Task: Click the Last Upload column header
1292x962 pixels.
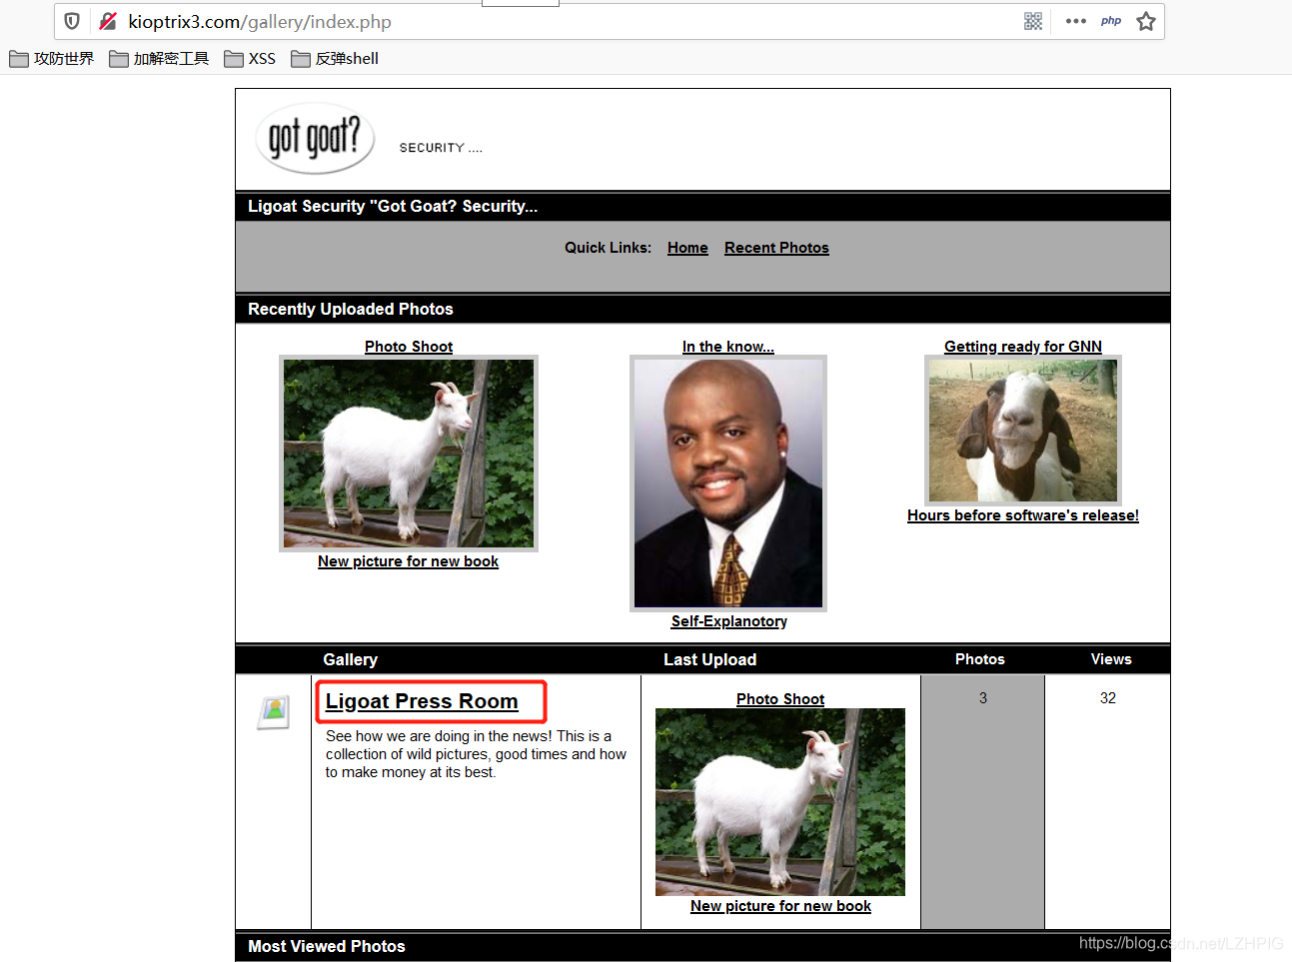Action: click(709, 659)
